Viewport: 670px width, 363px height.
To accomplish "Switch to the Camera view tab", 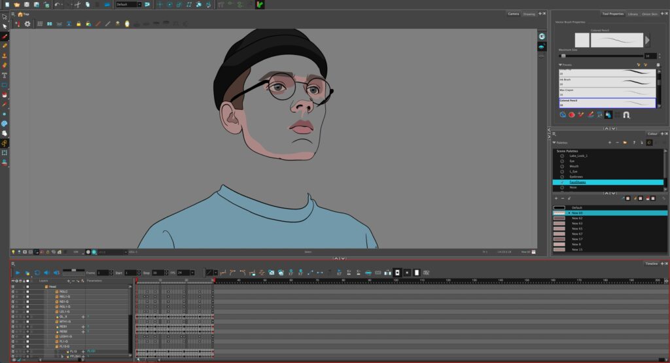I will coord(513,14).
